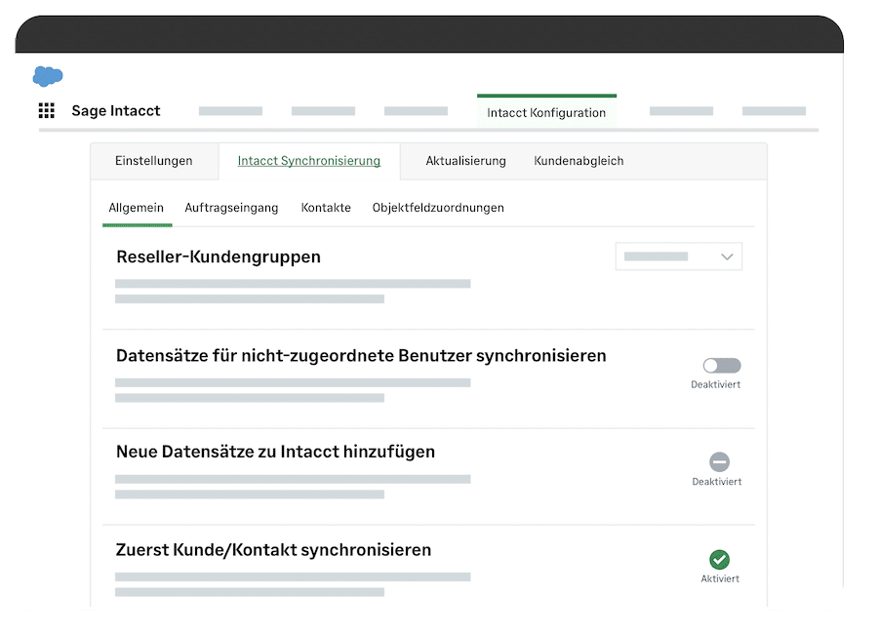The height and width of the screenshot is (633, 878).
Task: Click the Reseller-Kundengruppen heading
Action: coord(219,257)
